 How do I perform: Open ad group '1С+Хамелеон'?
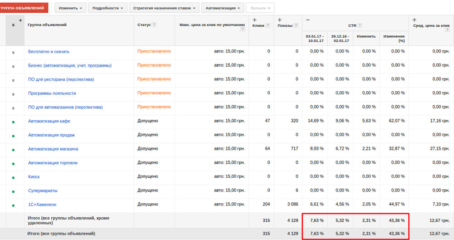tap(42, 205)
